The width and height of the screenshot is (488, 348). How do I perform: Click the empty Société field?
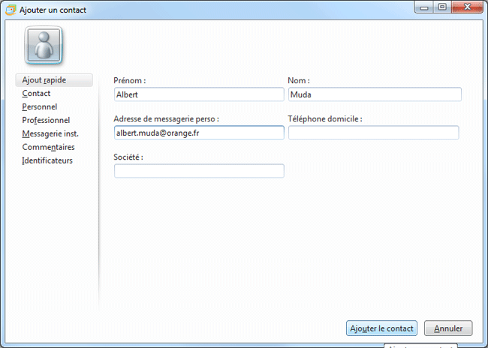tap(199, 171)
